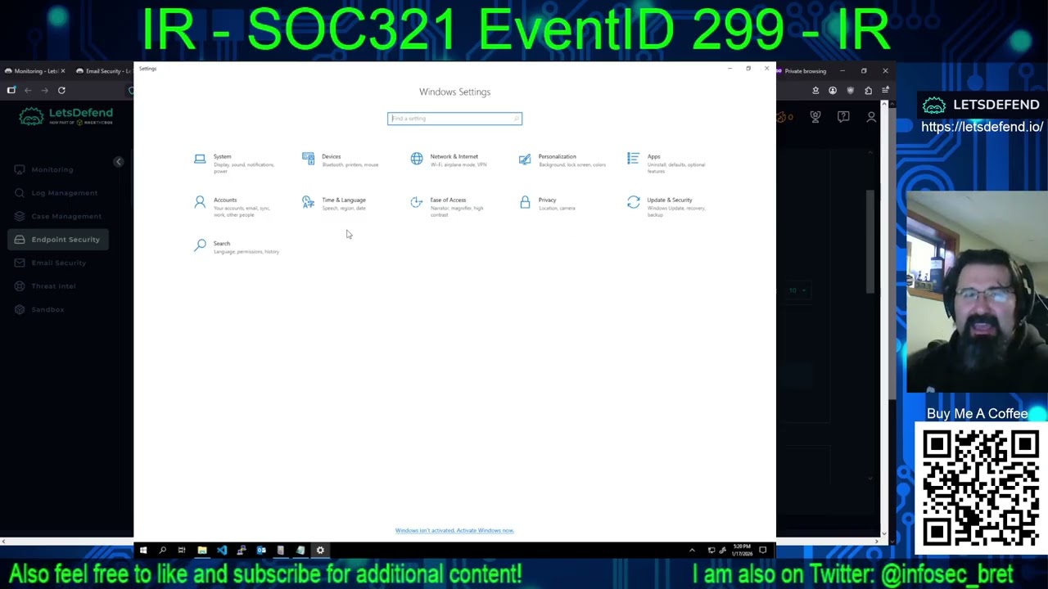Open Update & Security settings
This screenshot has height=589, width=1048.
(667, 205)
